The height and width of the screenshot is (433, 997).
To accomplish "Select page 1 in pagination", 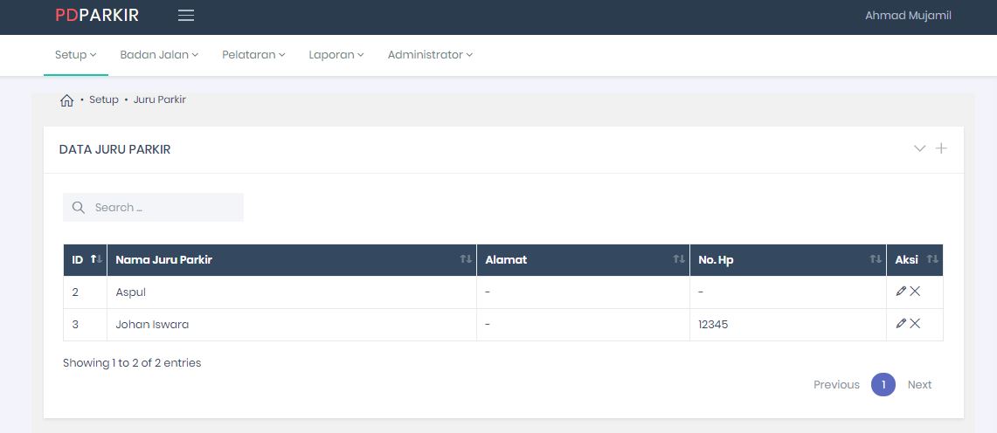I will click(883, 385).
